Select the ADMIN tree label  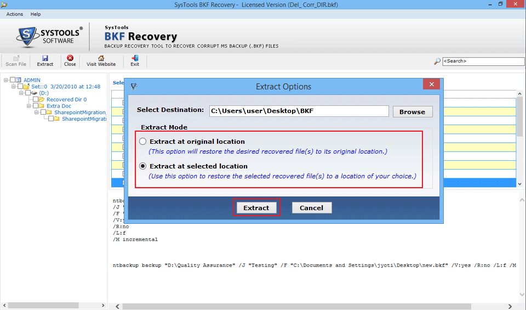[x=32, y=80]
